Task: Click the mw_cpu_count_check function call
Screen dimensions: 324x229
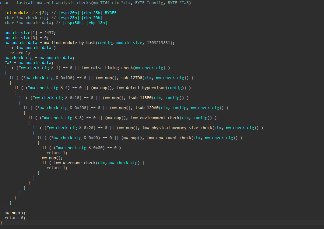Action: coord(170,138)
